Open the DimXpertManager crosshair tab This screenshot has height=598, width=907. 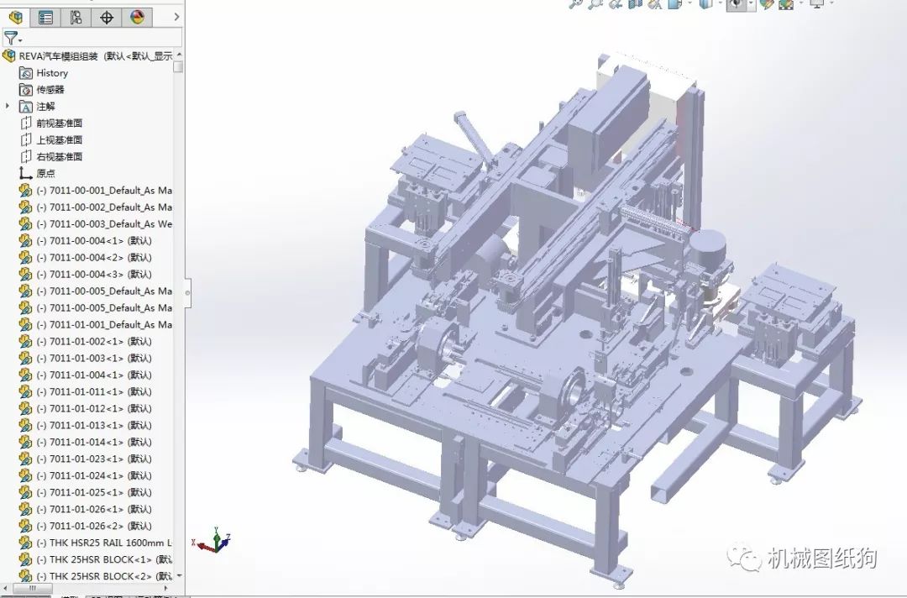107,18
